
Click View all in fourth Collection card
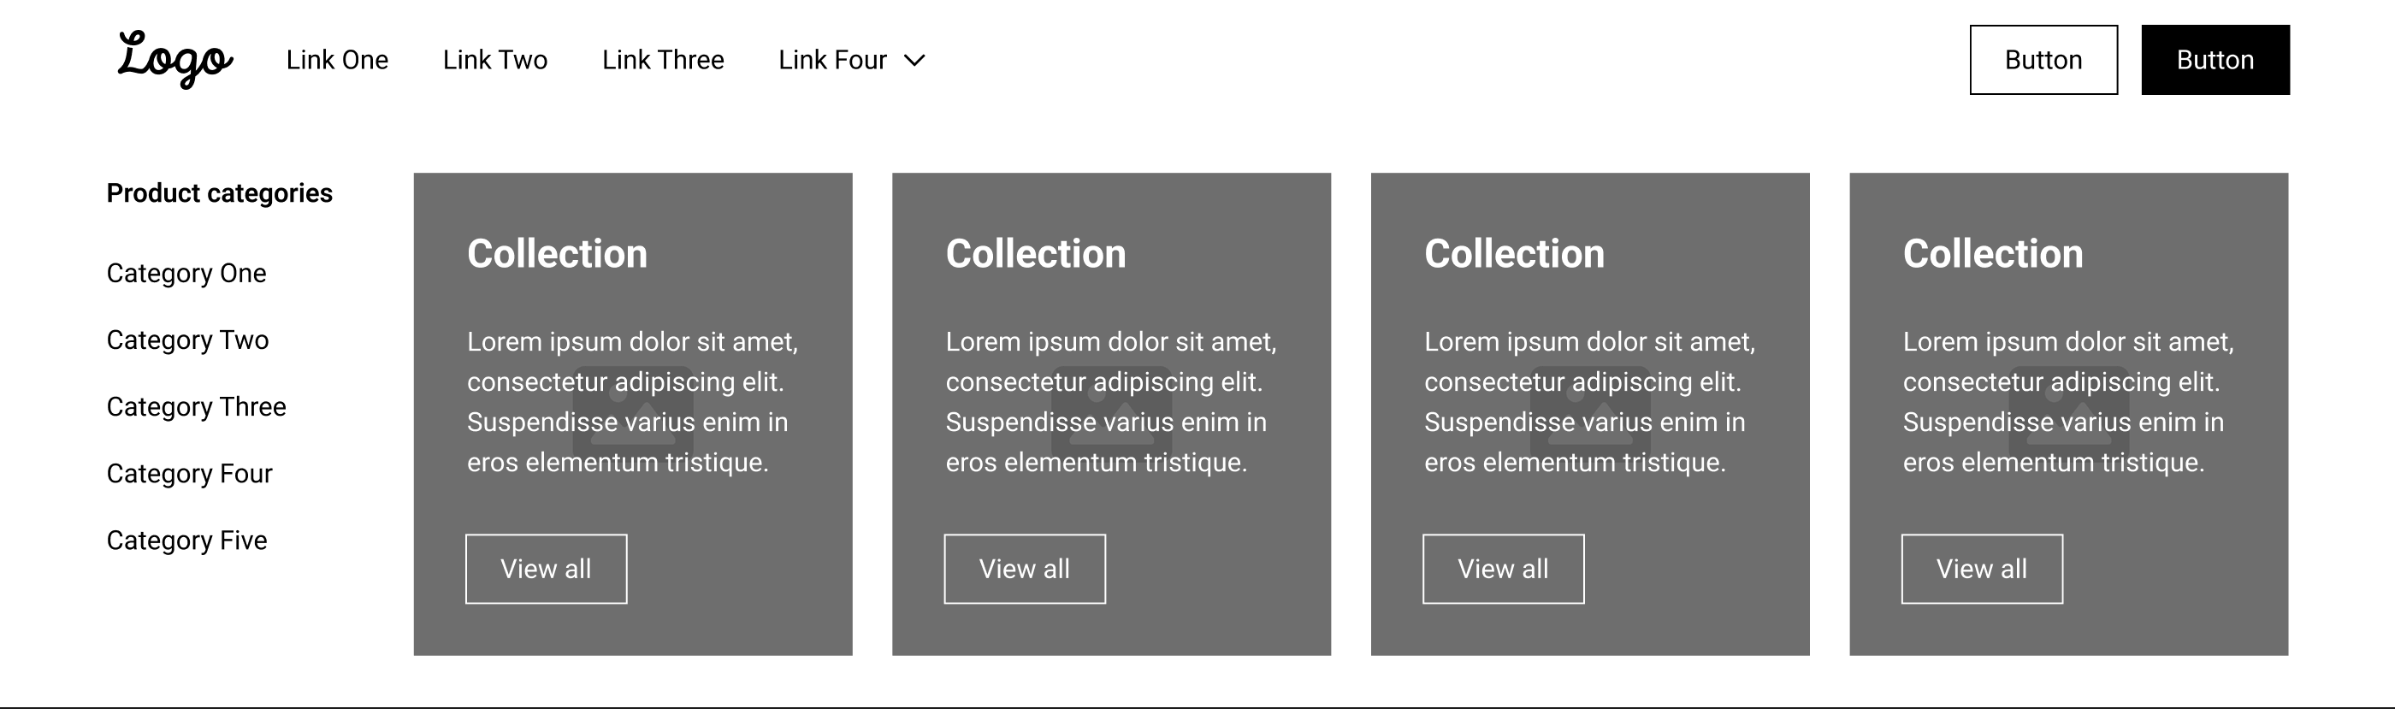coord(1982,569)
